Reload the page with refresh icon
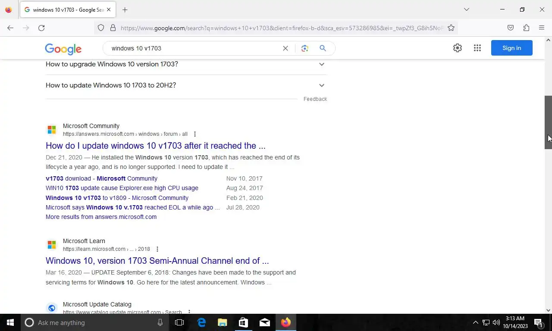Image resolution: width=552 pixels, height=331 pixels. point(41,28)
